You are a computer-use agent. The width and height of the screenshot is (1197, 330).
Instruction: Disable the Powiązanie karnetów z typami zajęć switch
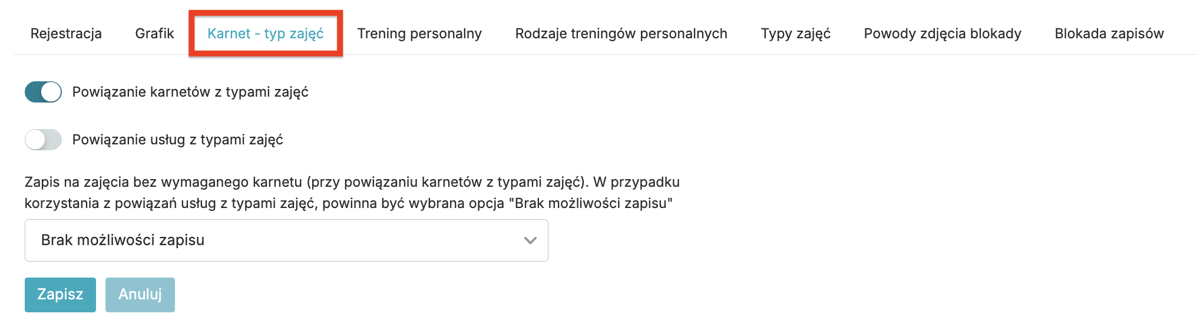coord(43,92)
